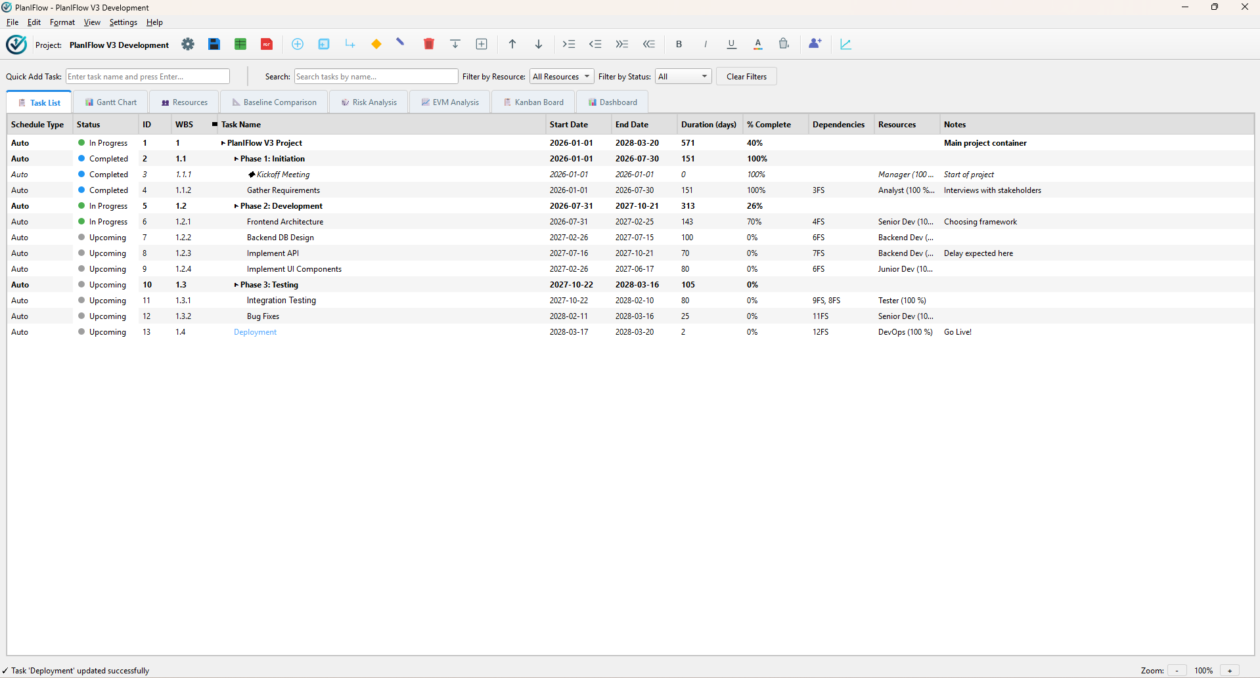Switch to the EVM Analysis tab
This screenshot has width=1260, height=678.
pyautogui.click(x=450, y=102)
